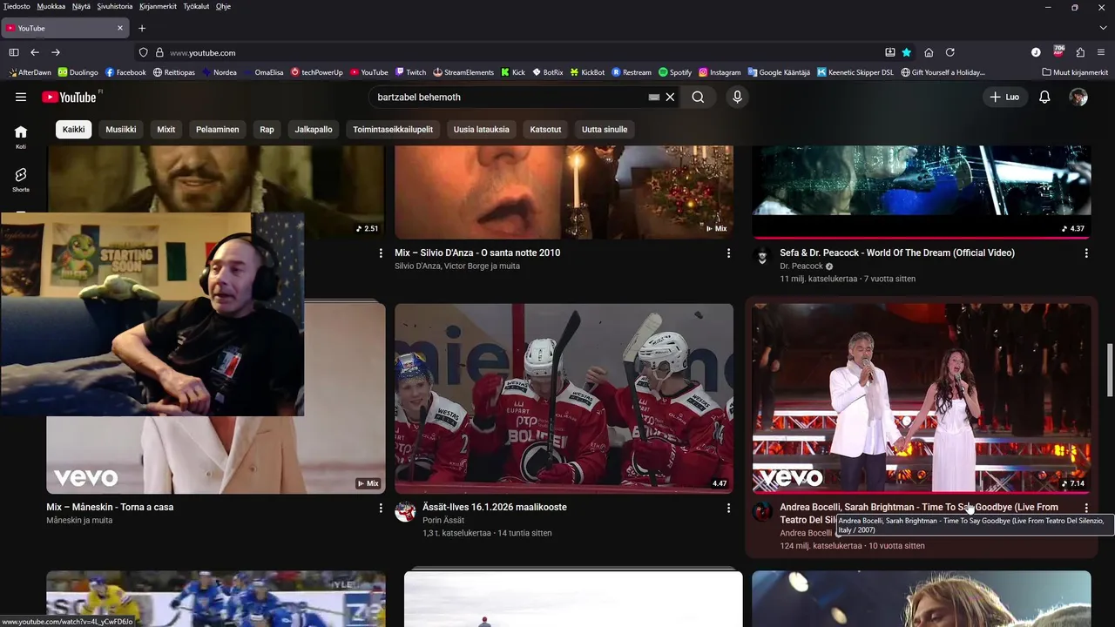Select the Rap filter chip
This screenshot has width=1115, height=627.
(267, 130)
